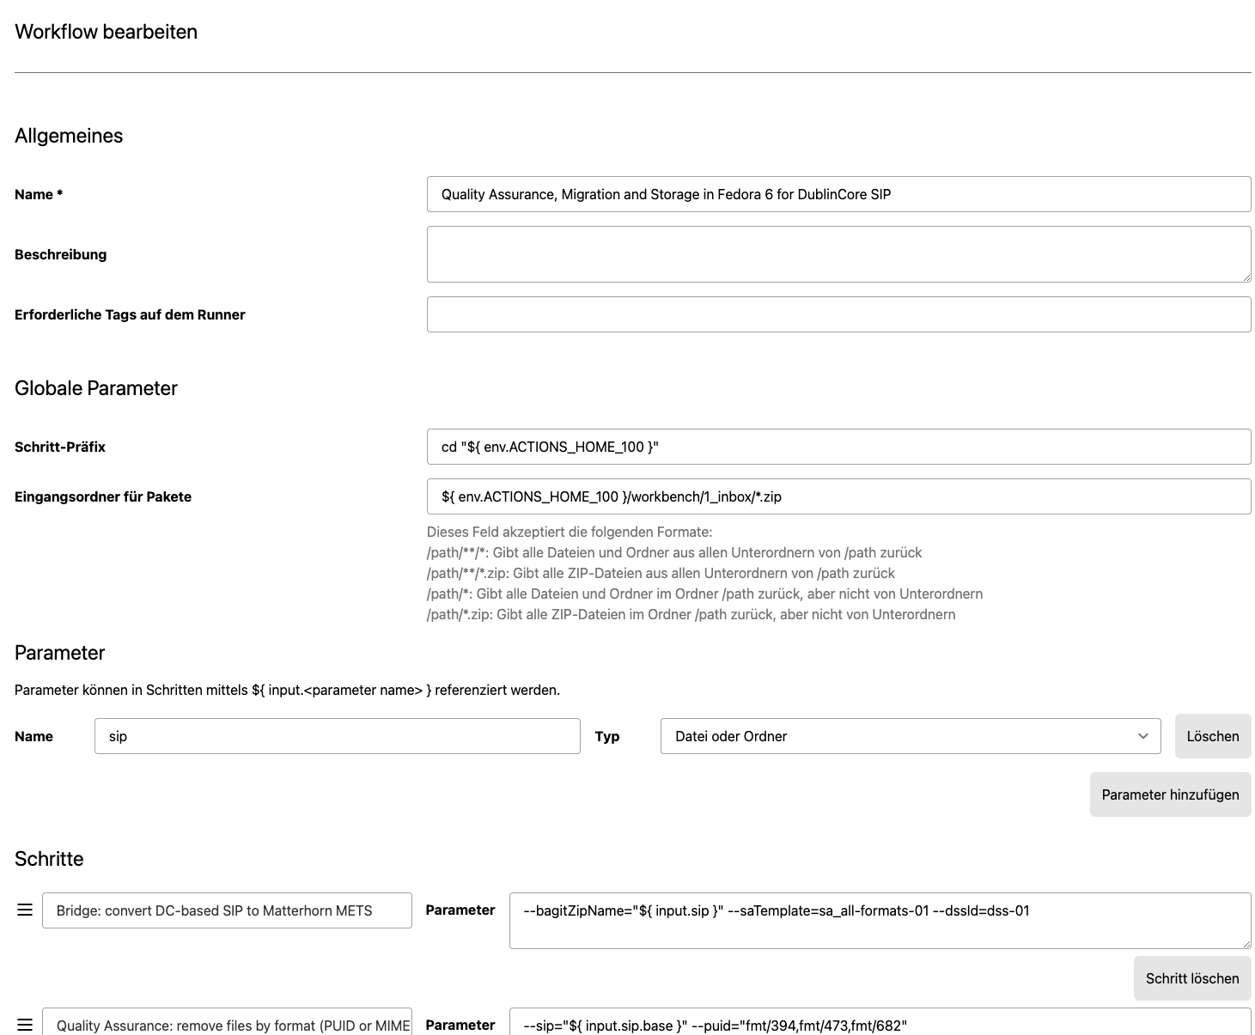Image resolution: width=1255 pixels, height=1035 pixels.
Task: Click the Typ label beside the dropdown
Action: click(x=607, y=736)
